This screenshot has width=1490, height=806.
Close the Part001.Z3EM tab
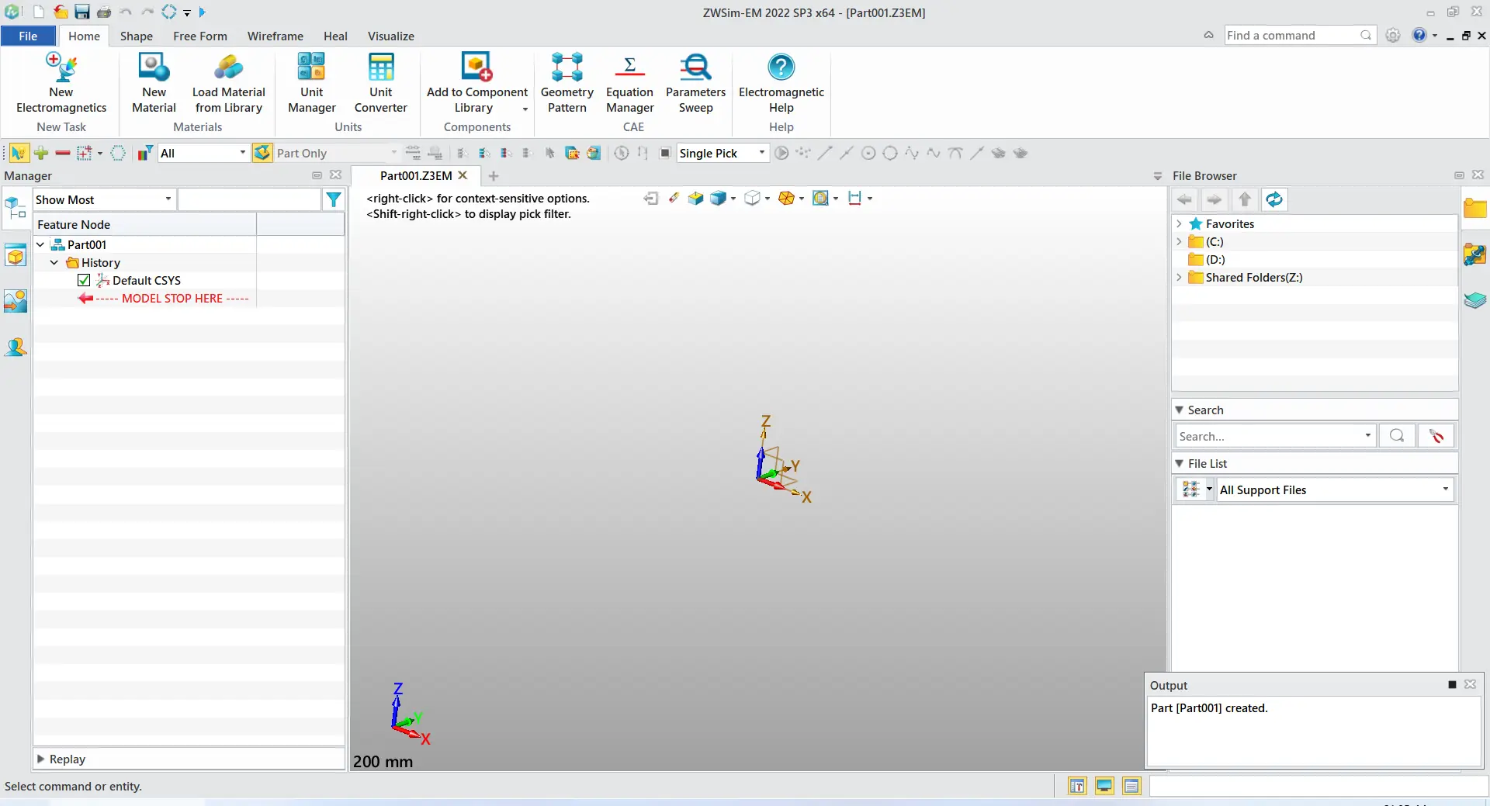[x=463, y=175]
